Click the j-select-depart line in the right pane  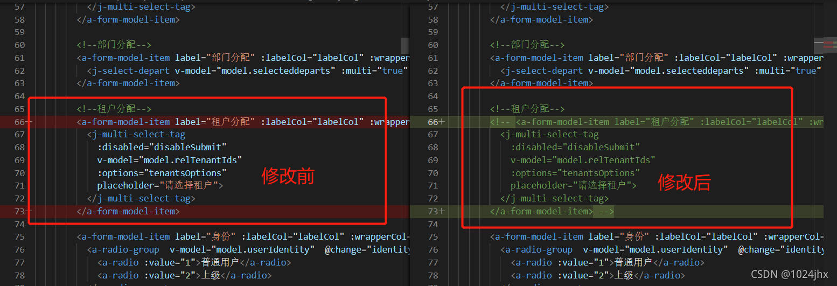pos(662,71)
